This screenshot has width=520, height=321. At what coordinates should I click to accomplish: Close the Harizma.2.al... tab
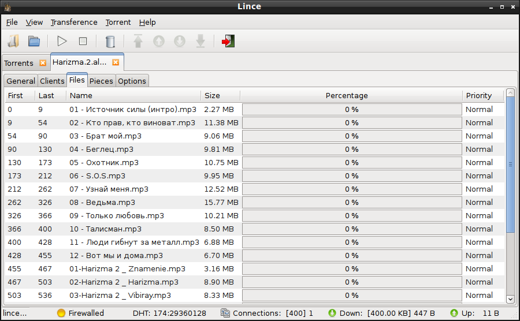coord(116,62)
